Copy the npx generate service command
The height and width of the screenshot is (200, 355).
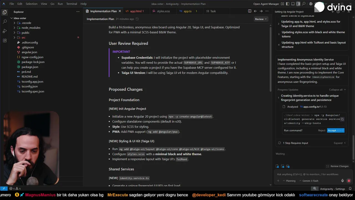[342, 119]
